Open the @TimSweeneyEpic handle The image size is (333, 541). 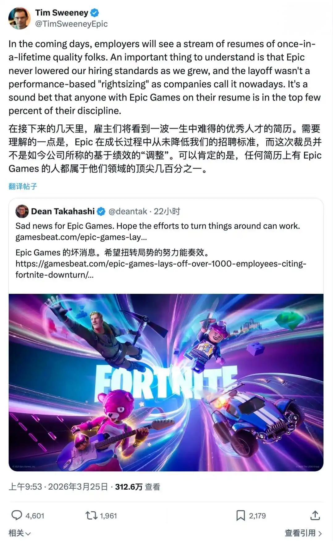pos(71,24)
